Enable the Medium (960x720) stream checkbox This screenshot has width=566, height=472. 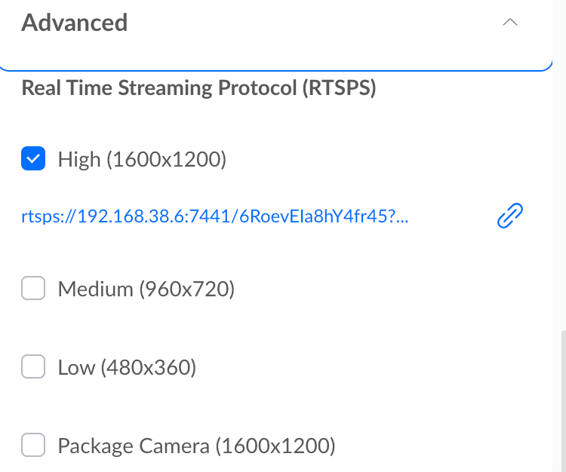(x=33, y=289)
